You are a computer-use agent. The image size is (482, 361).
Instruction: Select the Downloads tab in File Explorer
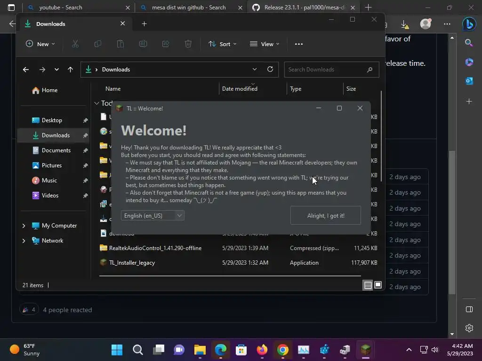point(75,24)
